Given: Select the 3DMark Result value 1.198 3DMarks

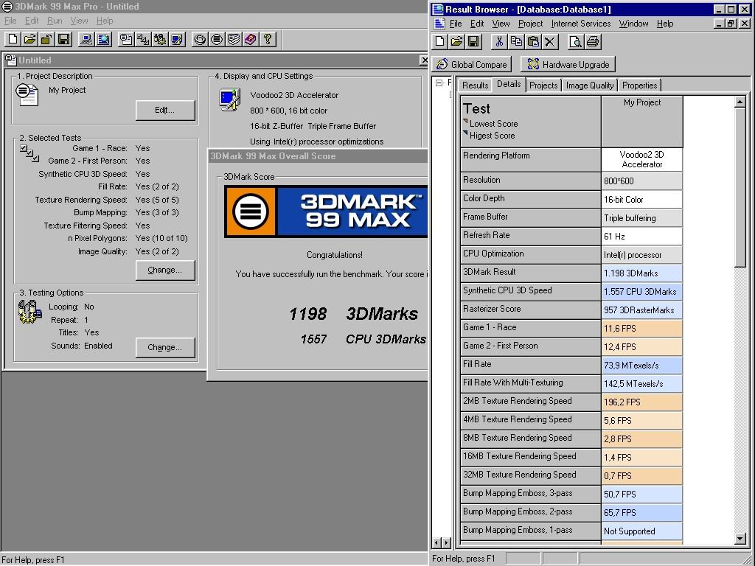Looking at the screenshot, I should pos(642,273).
